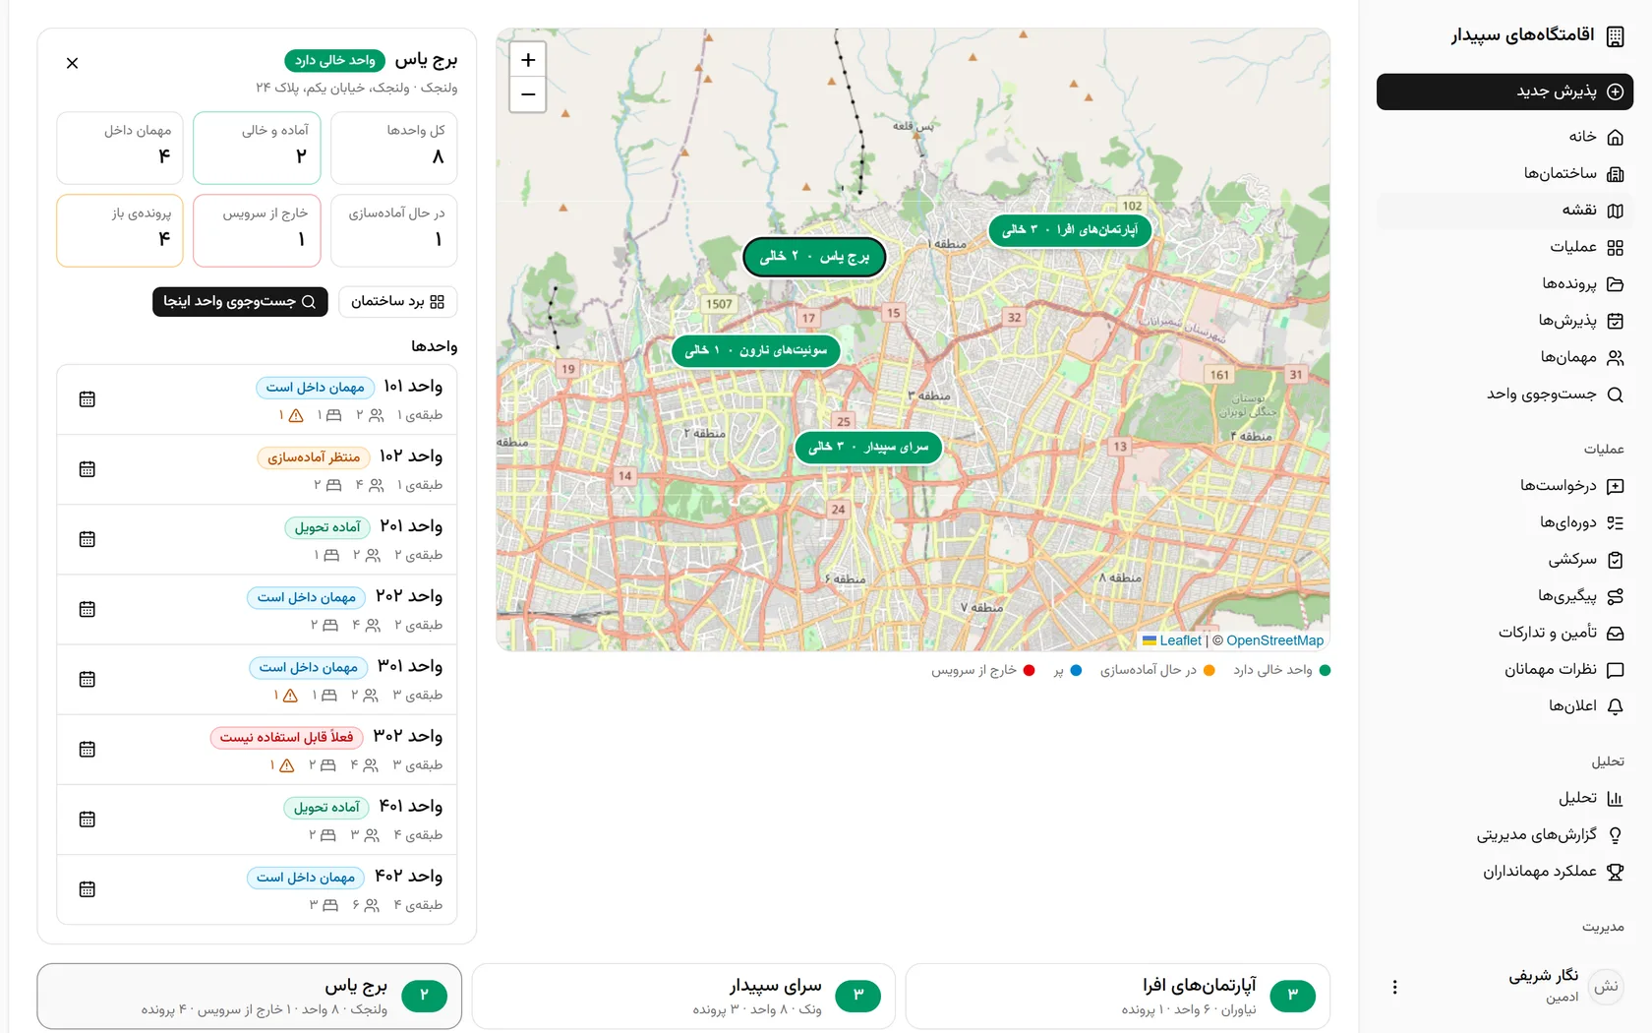Open the برد ساختمان building board

[x=397, y=301]
